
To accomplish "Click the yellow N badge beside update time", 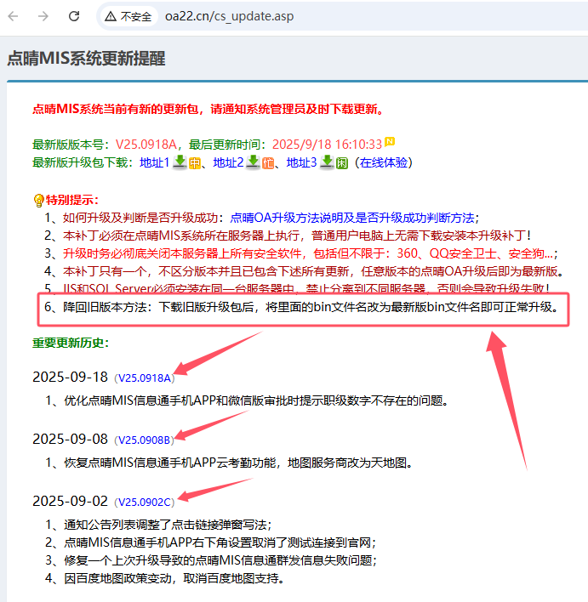I will pyautogui.click(x=390, y=141).
